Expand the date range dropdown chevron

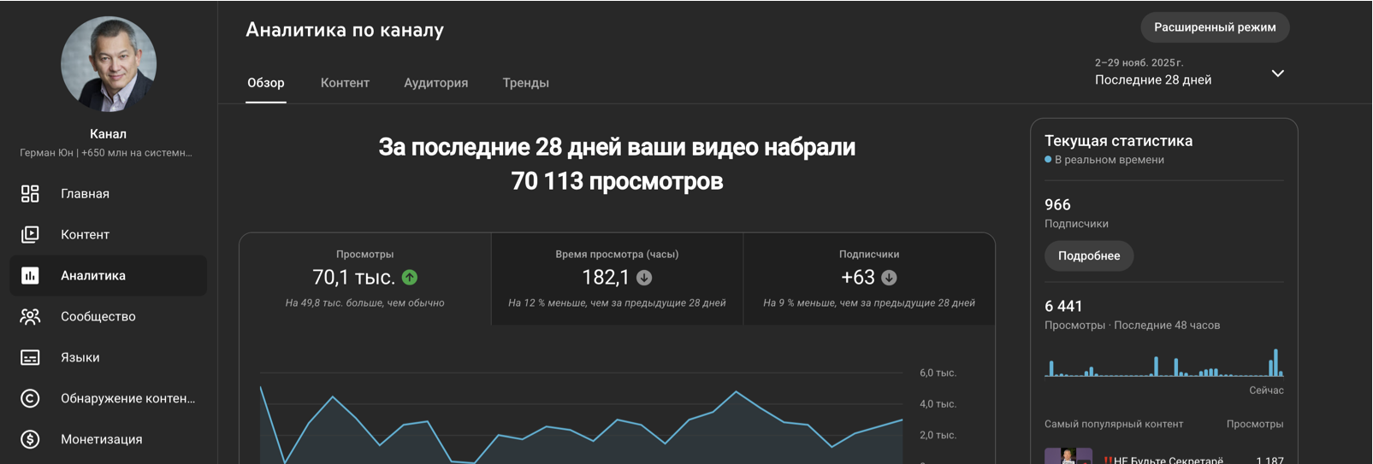pos(1277,73)
